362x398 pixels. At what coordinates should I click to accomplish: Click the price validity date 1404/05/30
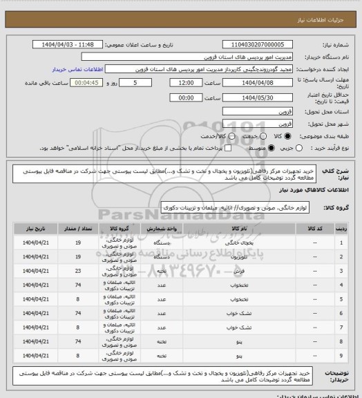[258, 97]
